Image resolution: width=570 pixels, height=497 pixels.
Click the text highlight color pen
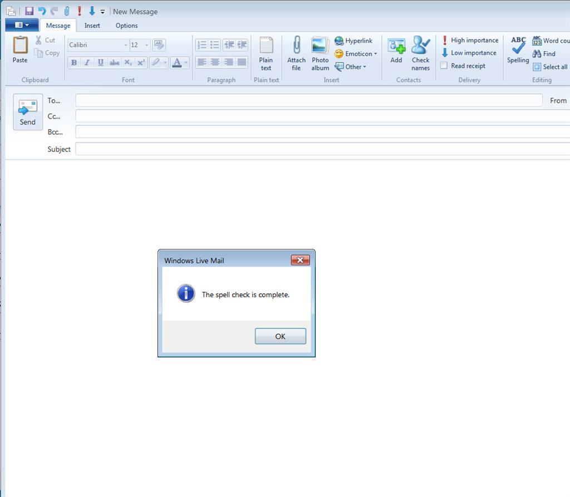pyautogui.click(x=156, y=62)
